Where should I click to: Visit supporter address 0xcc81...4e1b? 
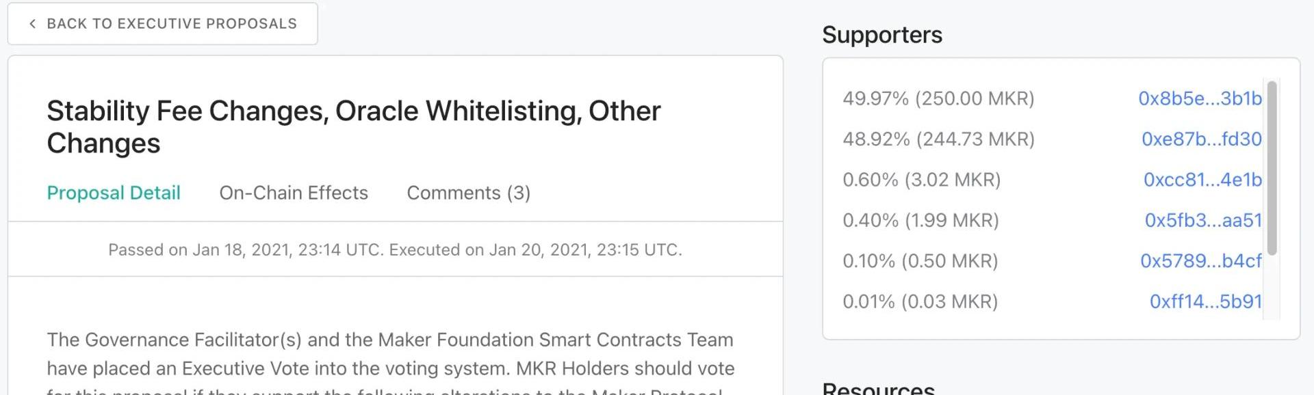pyautogui.click(x=1202, y=180)
